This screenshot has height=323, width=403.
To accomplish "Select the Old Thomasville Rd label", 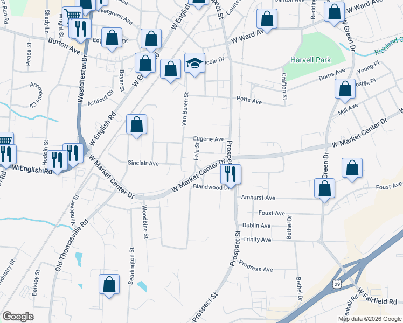I will point(72,245).
